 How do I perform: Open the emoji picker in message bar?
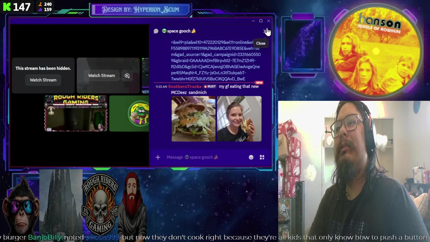pyautogui.click(x=251, y=157)
